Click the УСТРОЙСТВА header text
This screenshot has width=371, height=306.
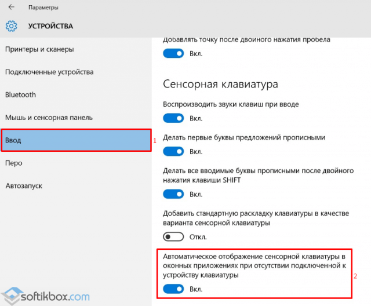click(x=50, y=26)
